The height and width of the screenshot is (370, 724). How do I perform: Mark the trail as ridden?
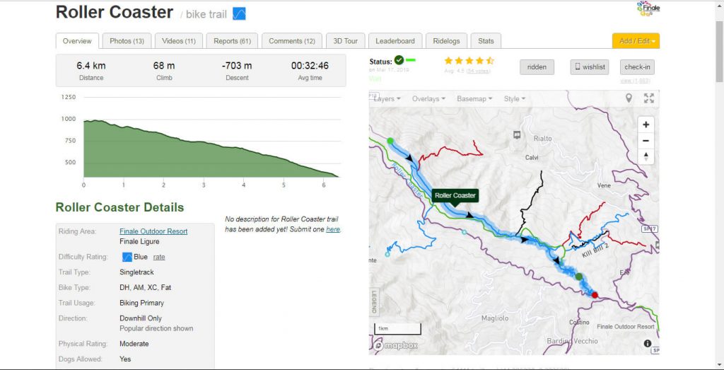537,67
